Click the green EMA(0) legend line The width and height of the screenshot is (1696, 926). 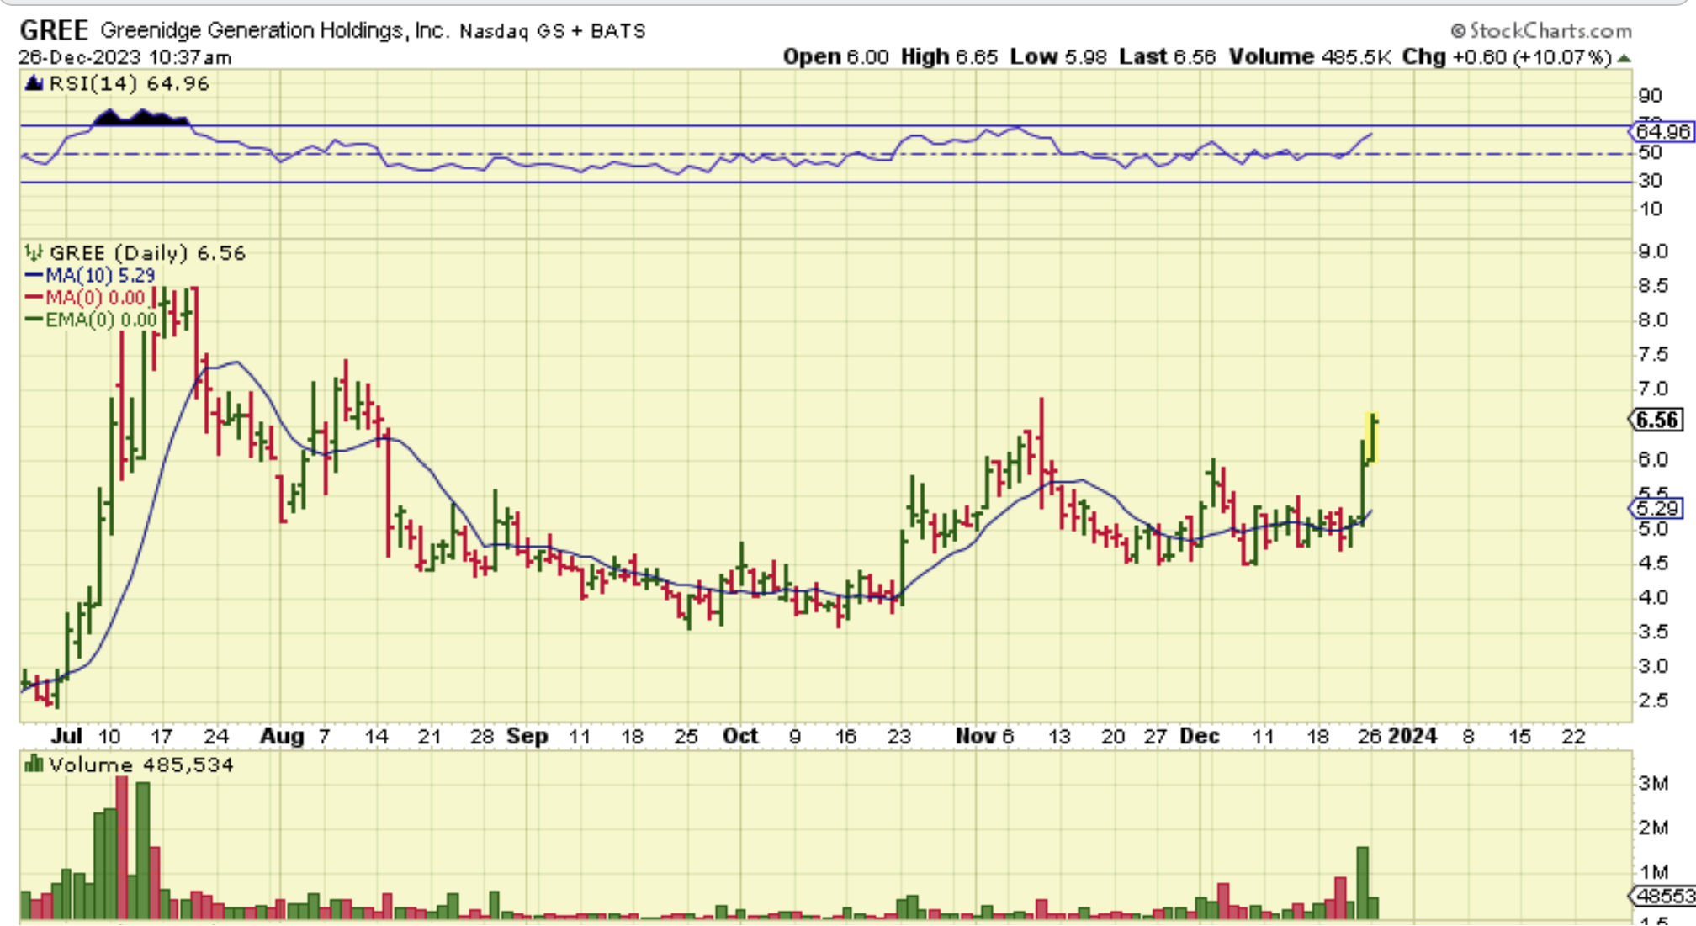coord(34,320)
